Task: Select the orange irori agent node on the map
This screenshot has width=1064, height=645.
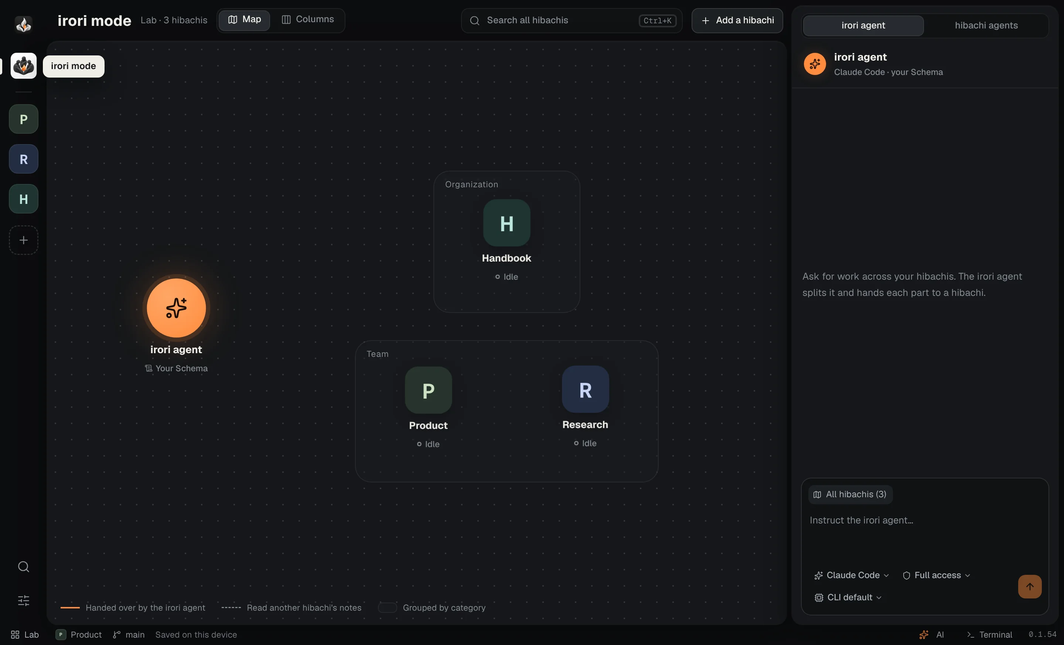Action: [x=176, y=308]
